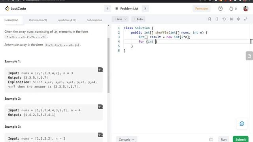This screenshot has width=253, height=142.
Task: Click the debugger bug icon
Action: (211, 139)
